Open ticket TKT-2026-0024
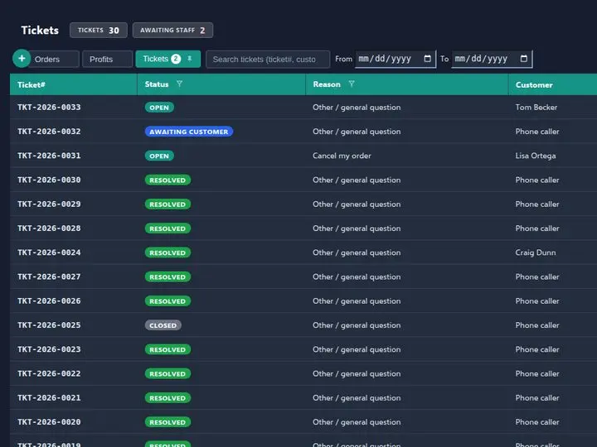 [x=49, y=252]
